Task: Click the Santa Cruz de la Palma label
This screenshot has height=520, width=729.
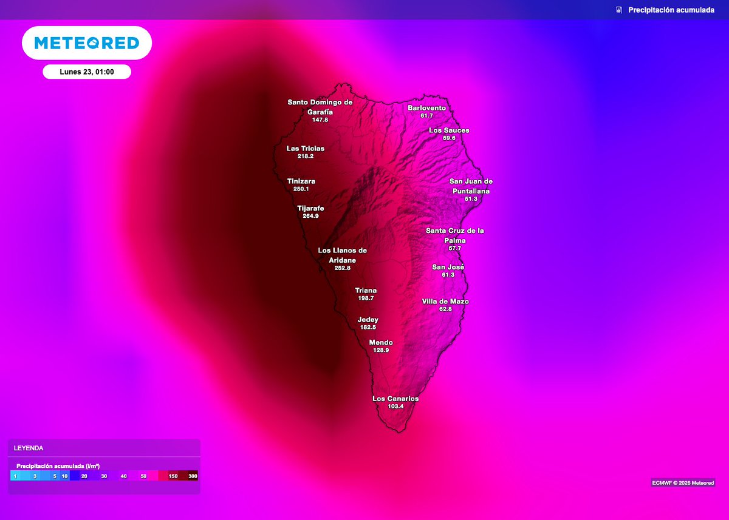Action: pos(455,235)
